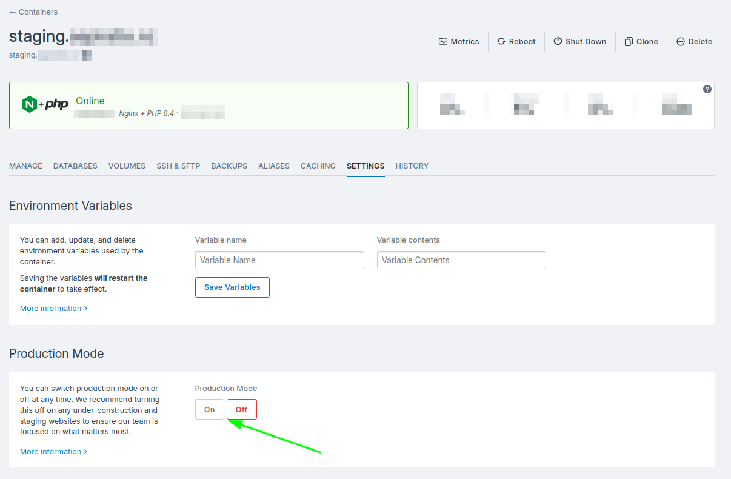The width and height of the screenshot is (731, 479).
Task: Go to the Volumes tab
Action: [x=127, y=166]
